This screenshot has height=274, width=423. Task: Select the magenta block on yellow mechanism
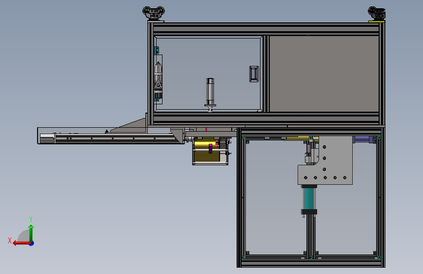(210, 149)
